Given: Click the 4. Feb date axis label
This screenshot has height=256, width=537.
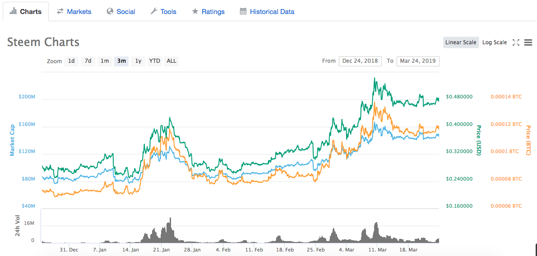Looking at the screenshot, I should pyautogui.click(x=223, y=250).
